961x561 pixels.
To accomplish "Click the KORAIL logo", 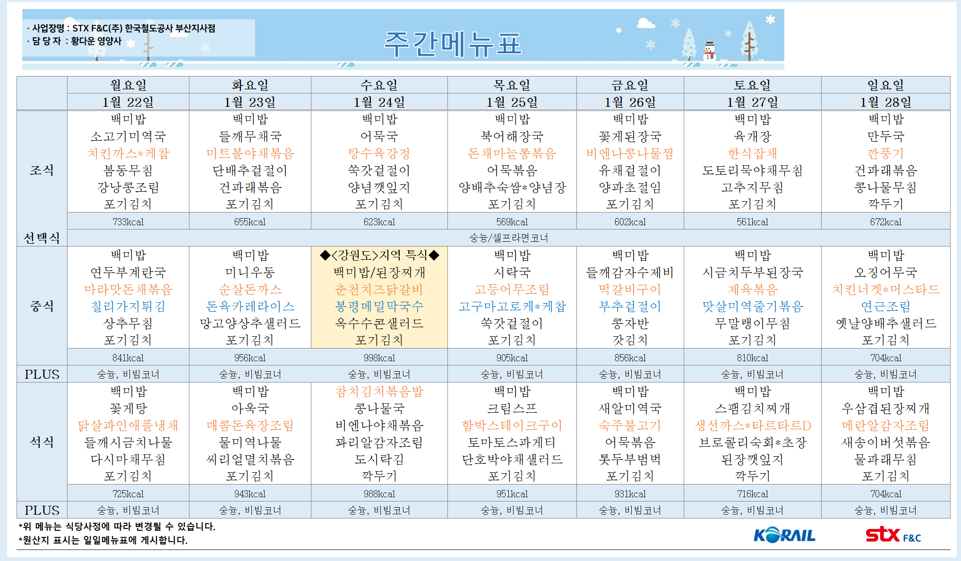I will pyautogui.click(x=784, y=535).
